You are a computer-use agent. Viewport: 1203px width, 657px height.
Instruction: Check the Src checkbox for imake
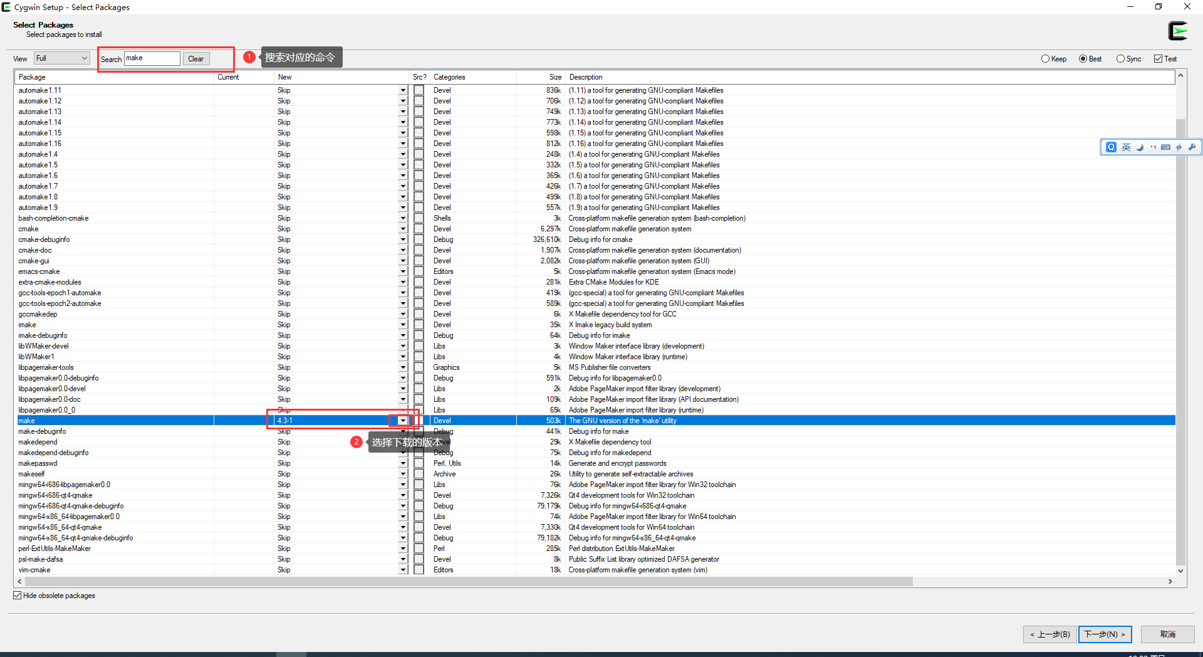coord(419,325)
